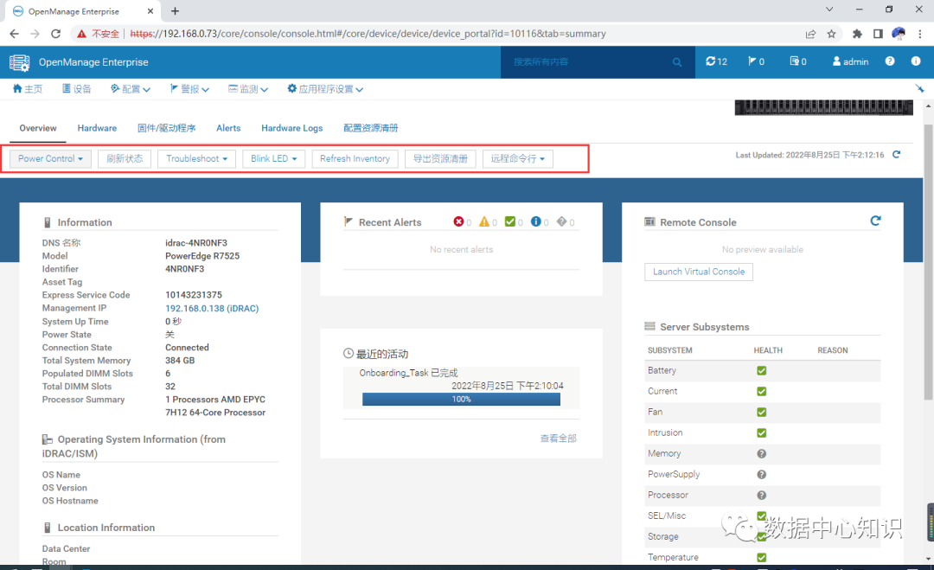The height and width of the screenshot is (570, 934).
Task: Open a new browser tab
Action: 175,10
